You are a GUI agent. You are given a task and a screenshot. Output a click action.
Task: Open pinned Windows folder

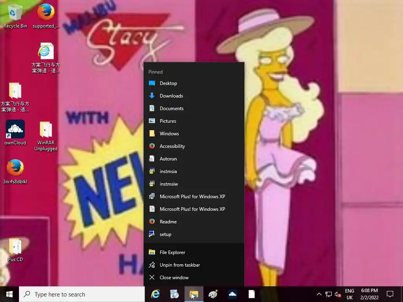(194, 134)
